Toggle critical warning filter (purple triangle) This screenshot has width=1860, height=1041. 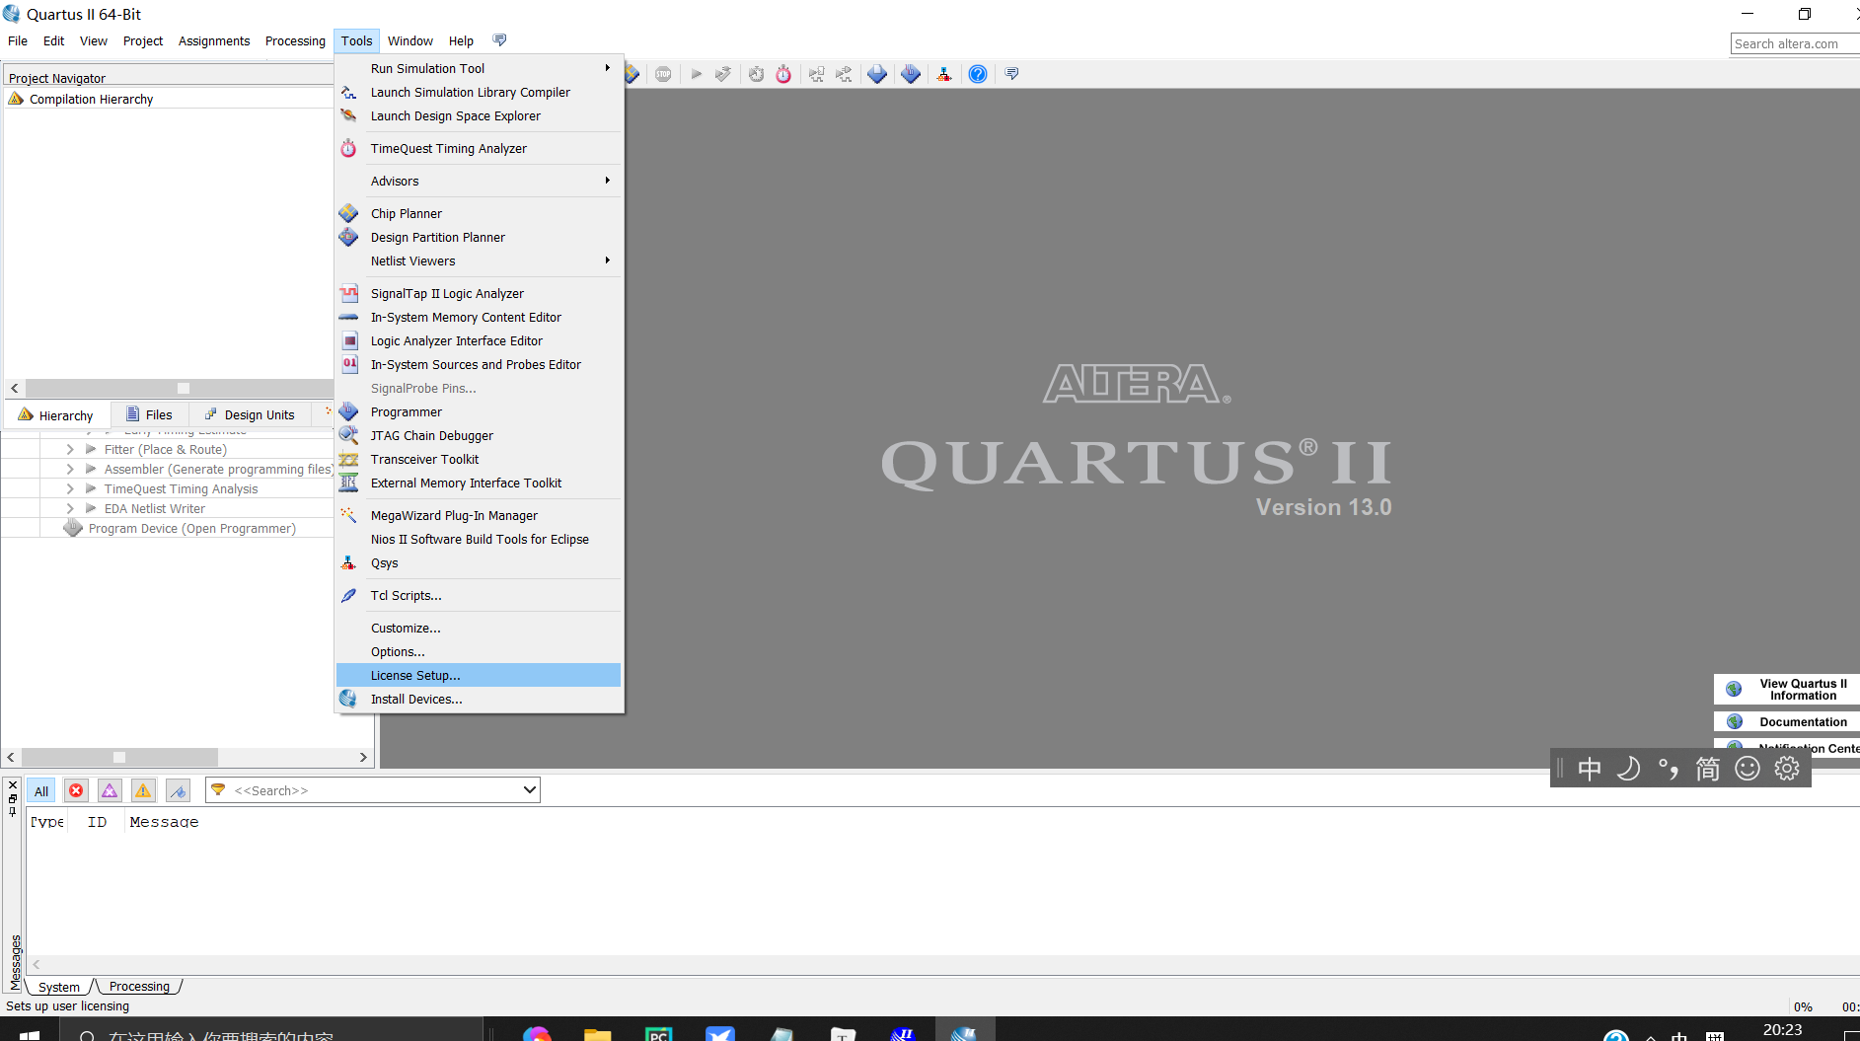coord(110,790)
